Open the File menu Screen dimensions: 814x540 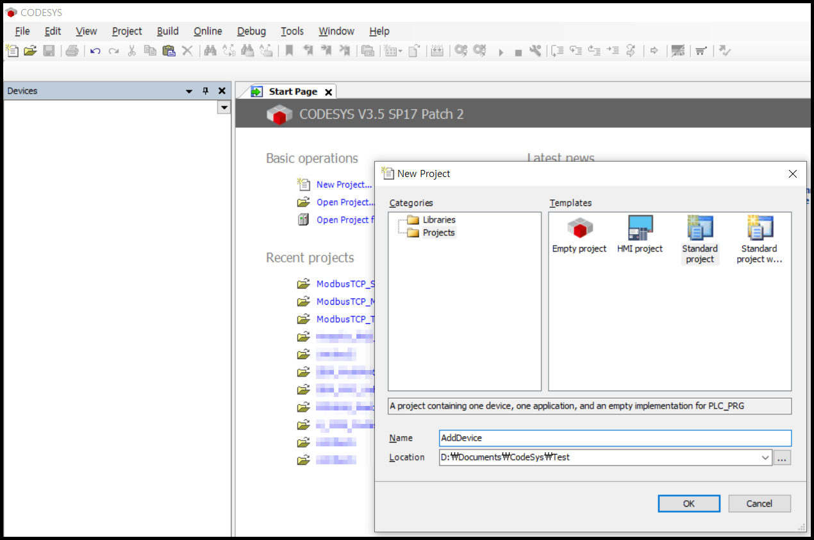pyautogui.click(x=22, y=31)
